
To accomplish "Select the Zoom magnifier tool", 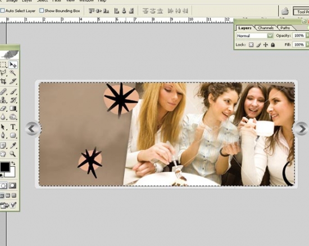I will 13,154.
